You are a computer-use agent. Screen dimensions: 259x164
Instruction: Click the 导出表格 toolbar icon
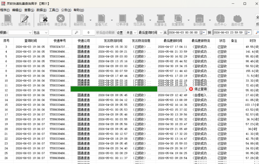pyautogui.click(x=140, y=18)
